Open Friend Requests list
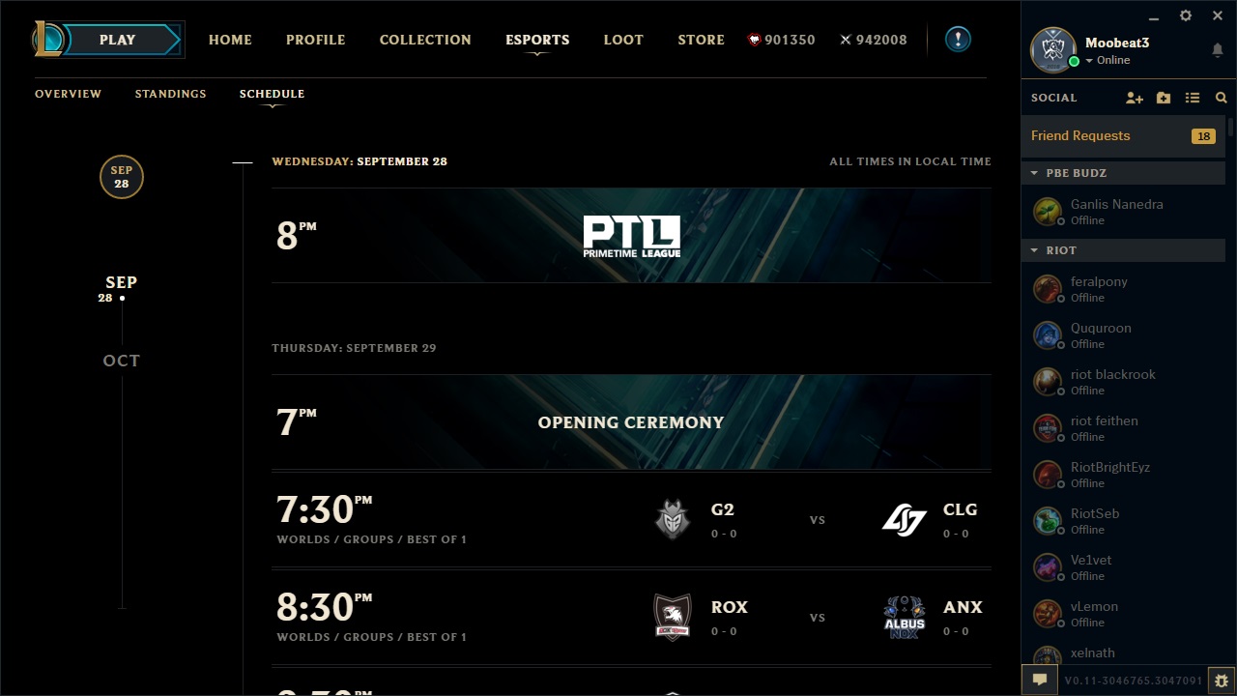The image size is (1237, 696). [1123, 136]
